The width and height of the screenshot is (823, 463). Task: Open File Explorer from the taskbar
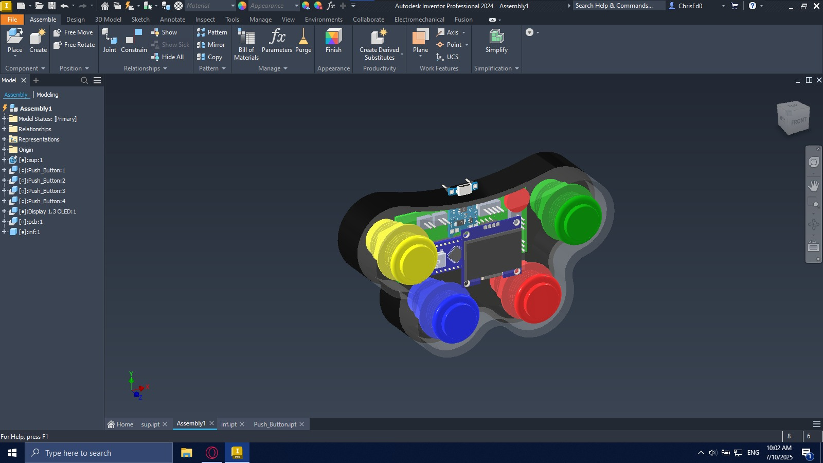186,453
